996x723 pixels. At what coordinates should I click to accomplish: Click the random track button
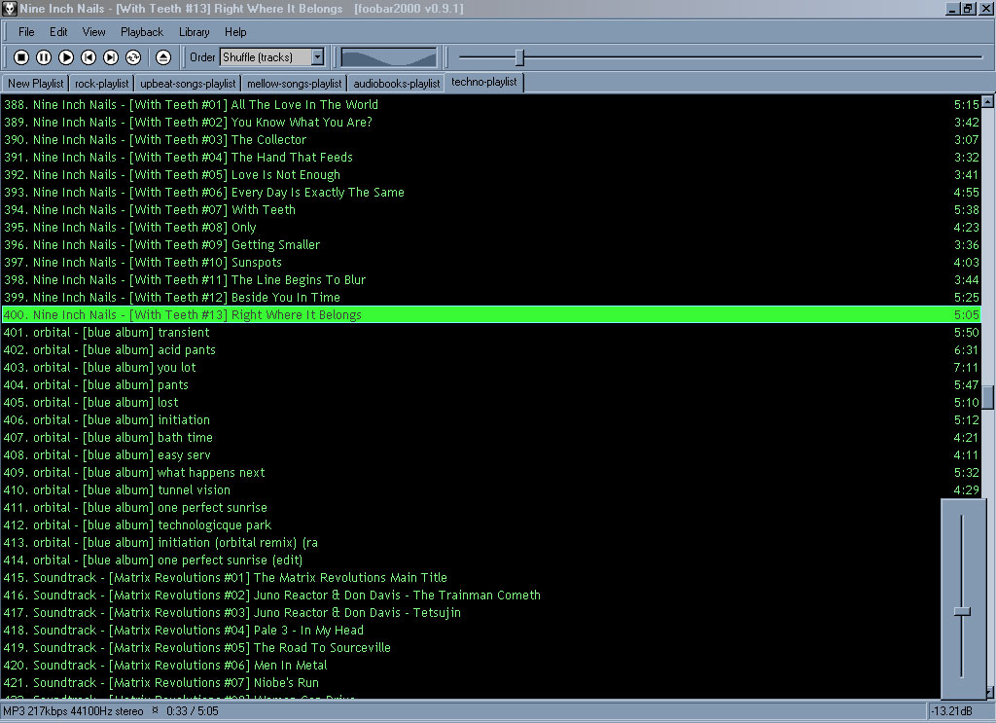point(132,57)
